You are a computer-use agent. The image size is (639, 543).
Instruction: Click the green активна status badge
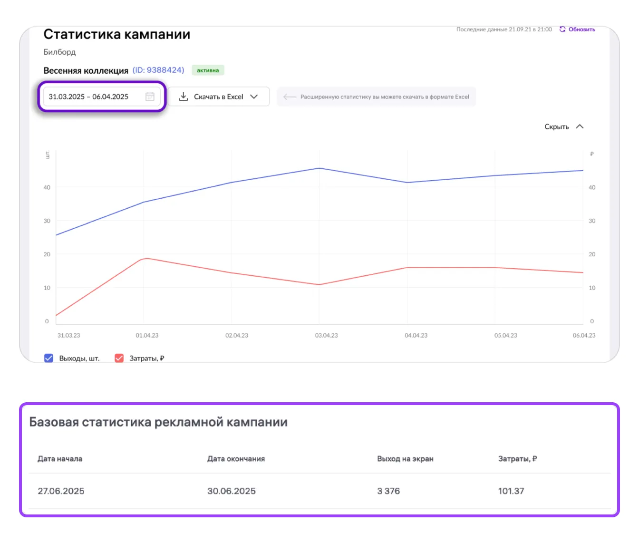click(x=208, y=70)
